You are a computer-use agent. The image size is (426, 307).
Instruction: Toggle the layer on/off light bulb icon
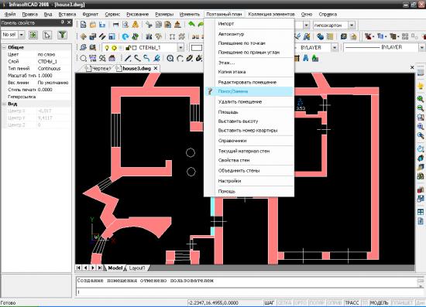[x=107, y=48]
